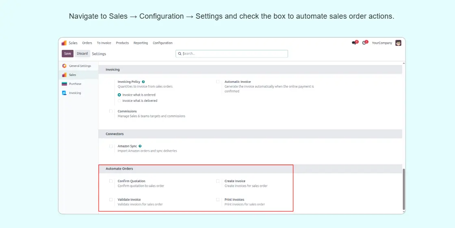Click the user avatar icon
Image resolution: width=455 pixels, height=228 pixels.
click(398, 43)
